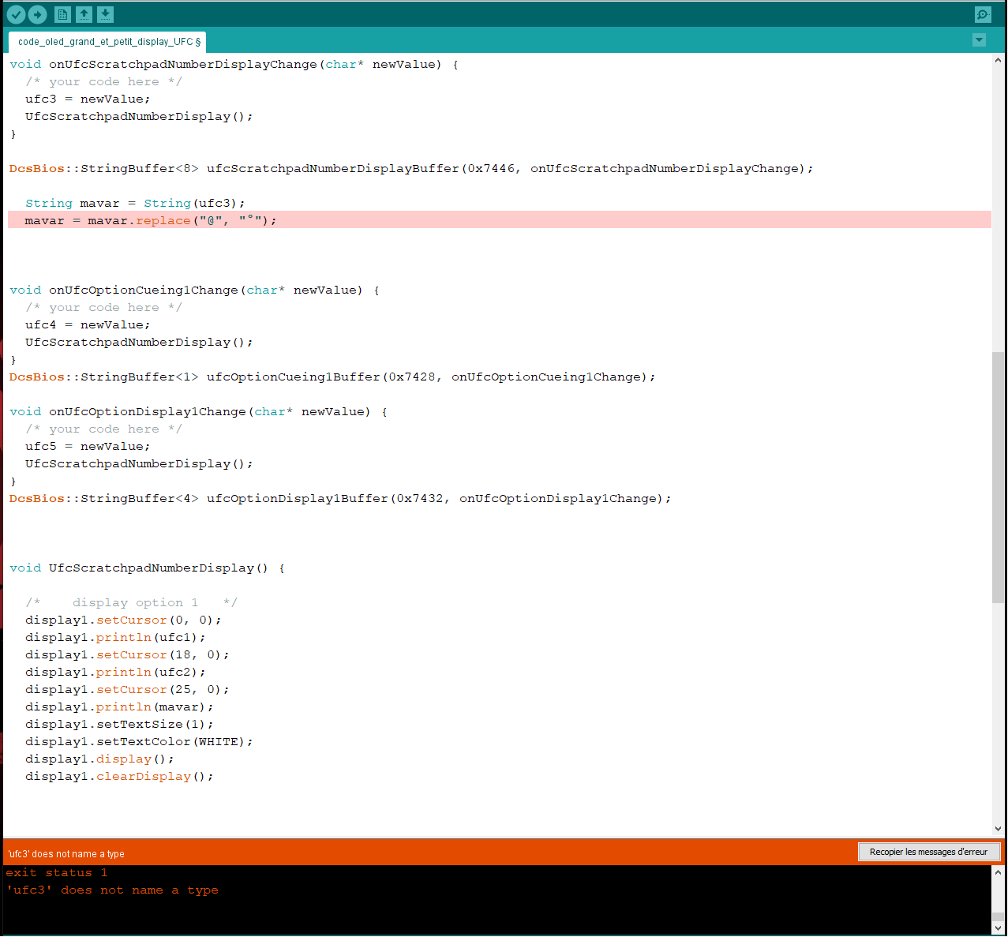1008x937 pixels.
Task: Click ufcOptionDisplay1Buffer(0x7432 declaration line
Action: click(x=340, y=499)
